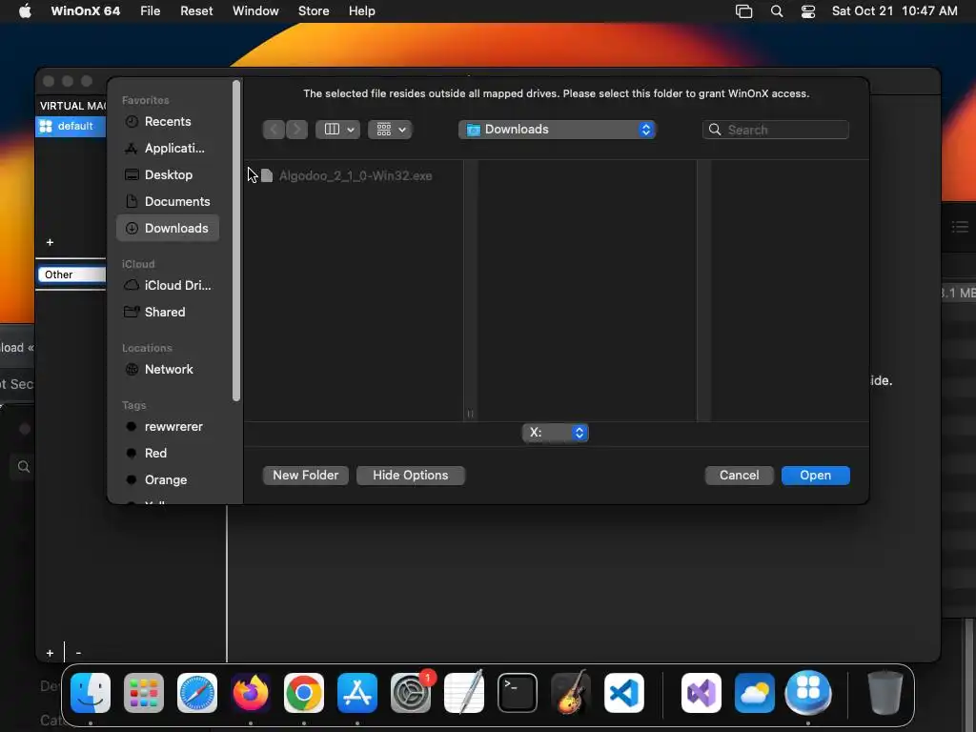
Task: Open the Window menu
Action: [x=255, y=11]
